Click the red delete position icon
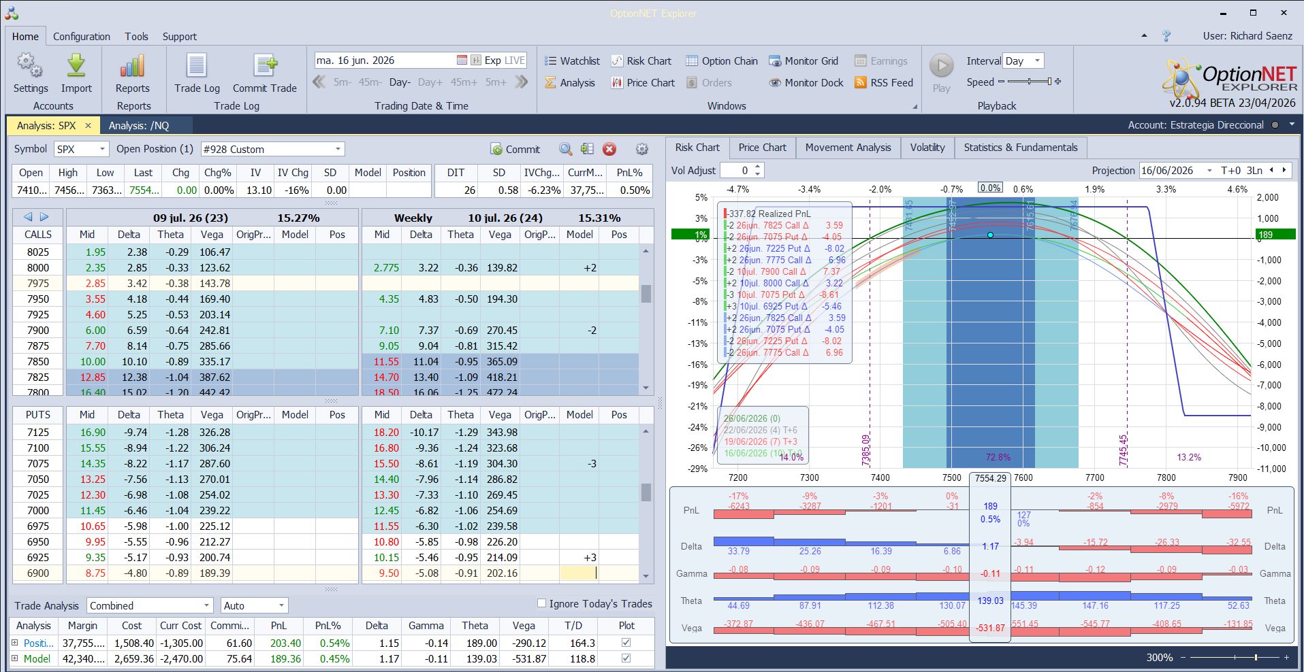1304x672 pixels. (609, 149)
